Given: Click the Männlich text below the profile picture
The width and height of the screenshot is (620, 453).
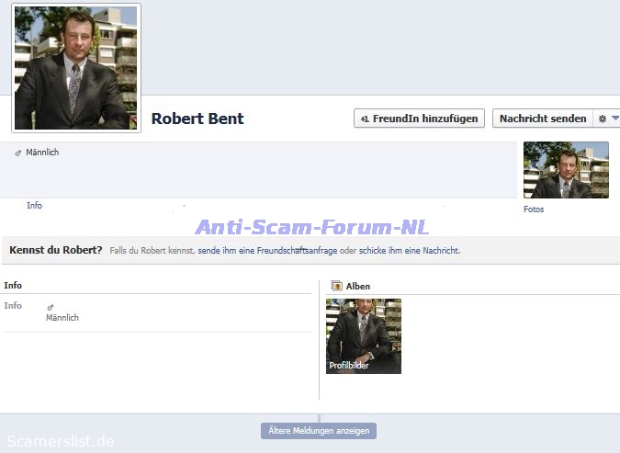Looking at the screenshot, I should click(42, 153).
